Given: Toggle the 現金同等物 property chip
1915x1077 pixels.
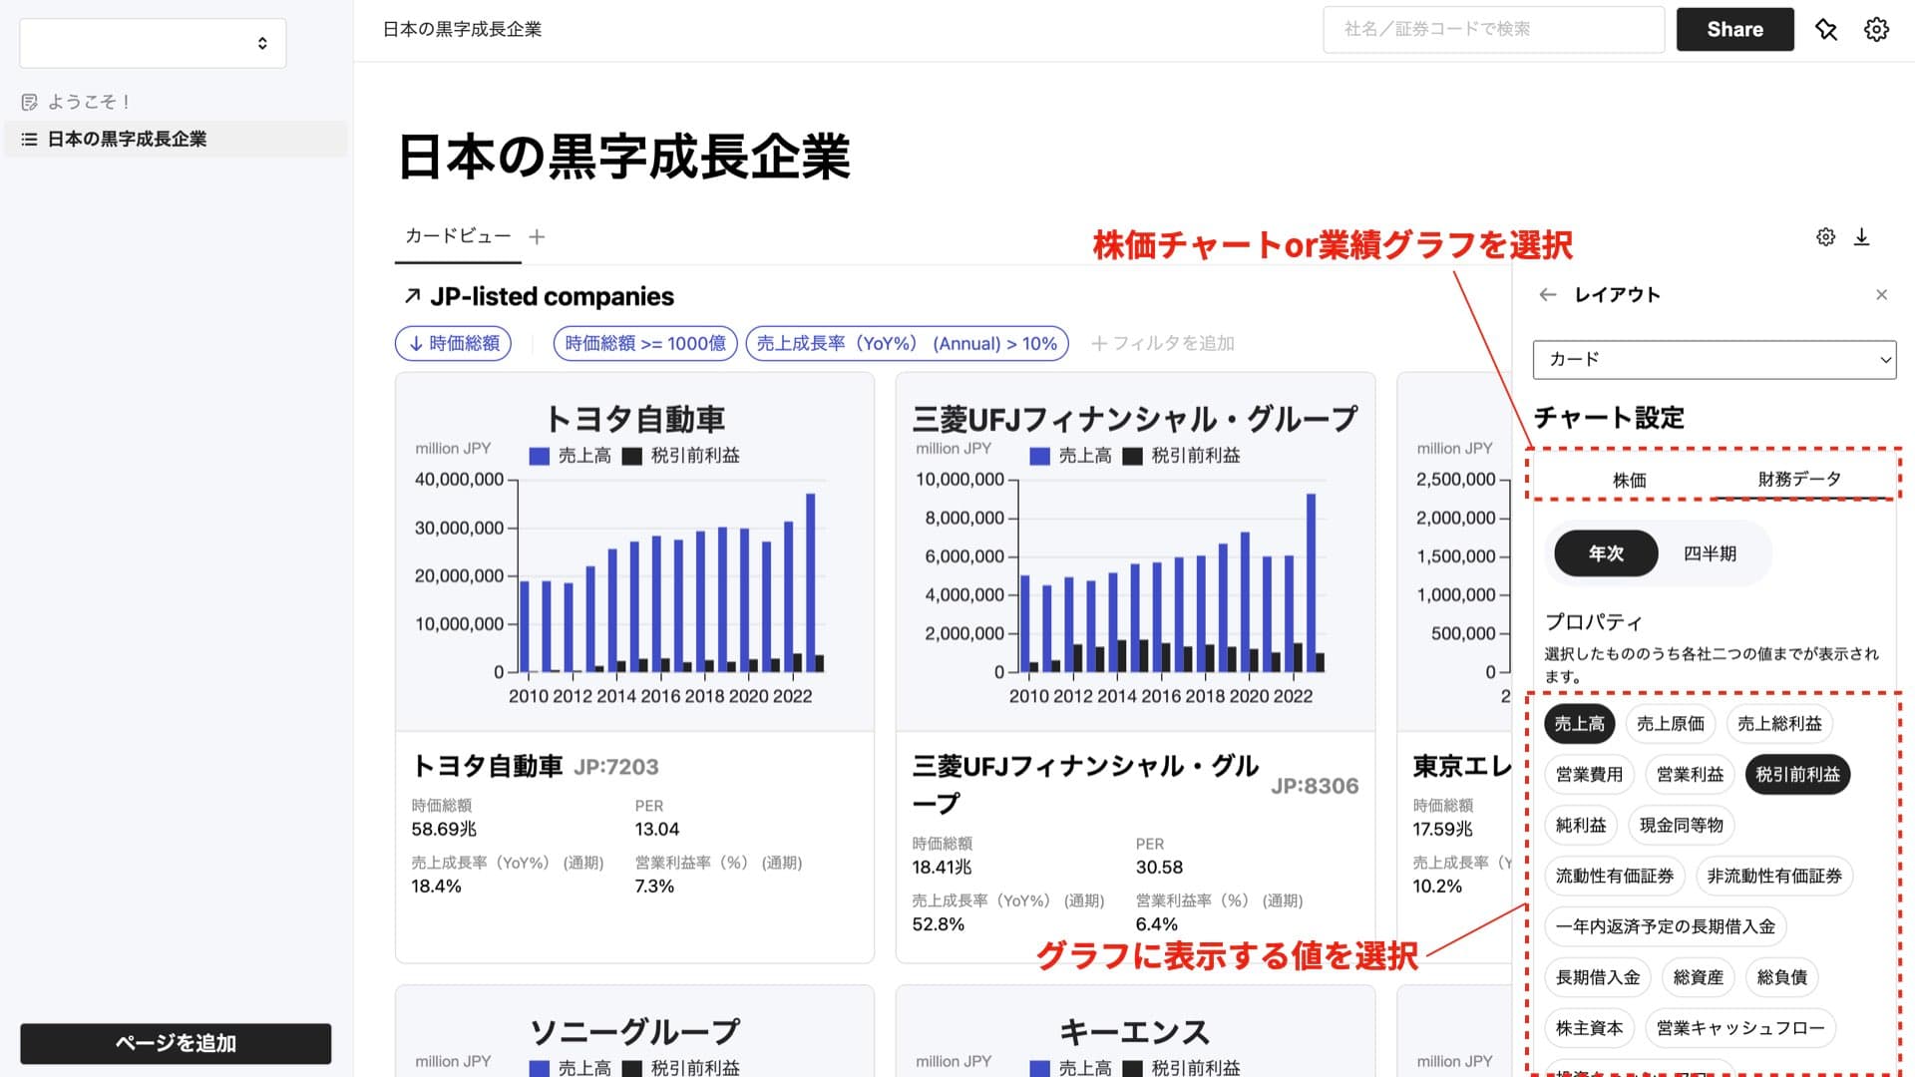Looking at the screenshot, I should [x=1681, y=826].
